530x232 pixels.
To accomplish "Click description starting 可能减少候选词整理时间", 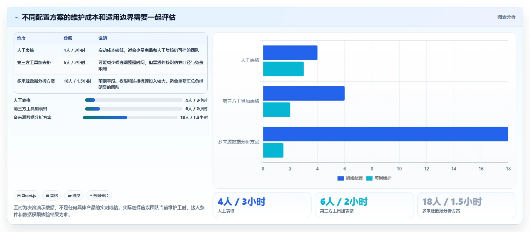I will (151, 66).
